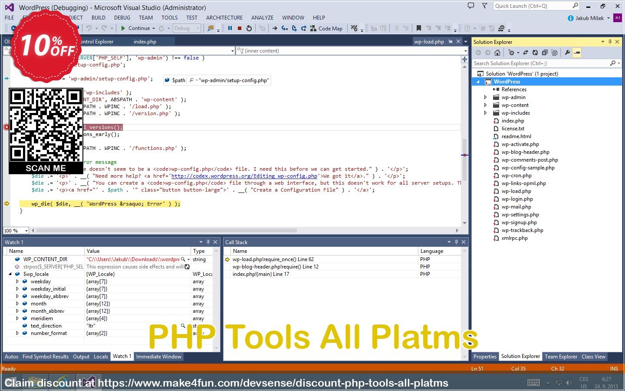
Task: Click Solution Explorer search magnifier
Action: [x=612, y=63]
